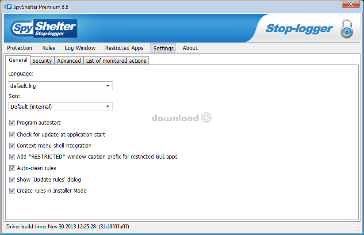
Task: Toggle Check for update at application start
Action: coord(12,134)
